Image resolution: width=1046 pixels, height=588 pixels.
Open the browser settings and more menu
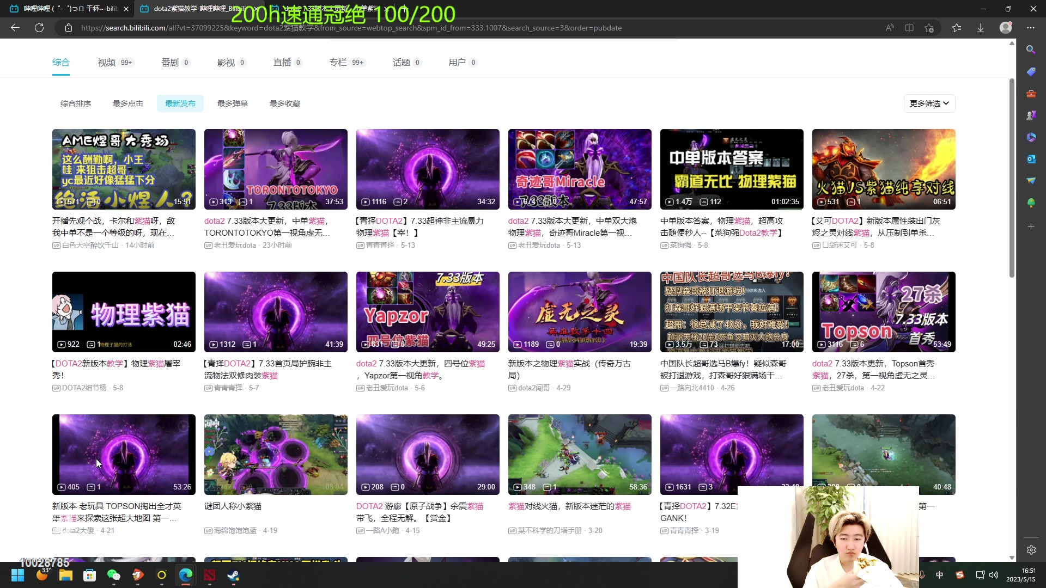click(x=1031, y=28)
